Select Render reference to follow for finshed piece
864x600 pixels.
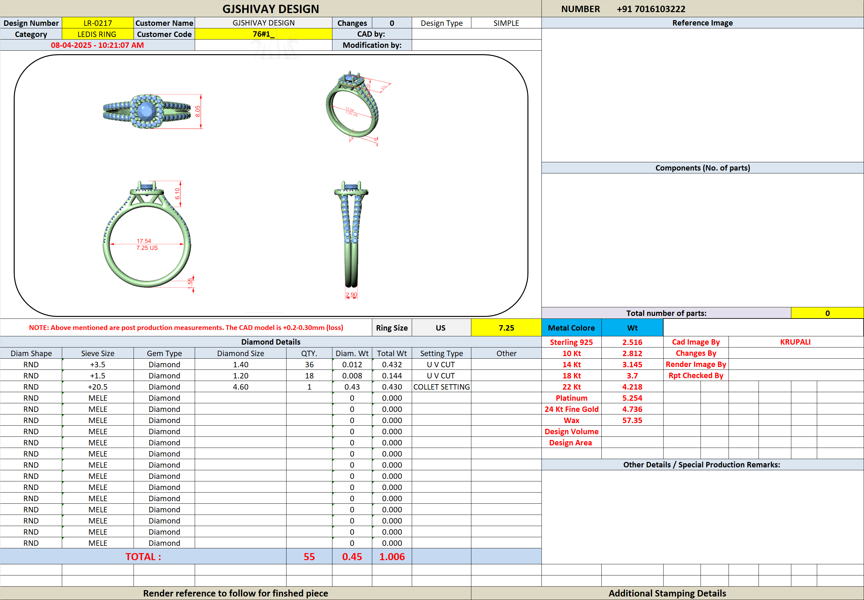[x=236, y=593]
